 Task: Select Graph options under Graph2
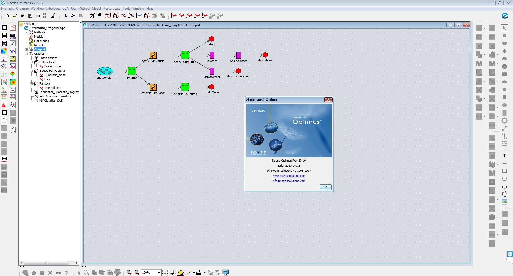[x=48, y=58]
